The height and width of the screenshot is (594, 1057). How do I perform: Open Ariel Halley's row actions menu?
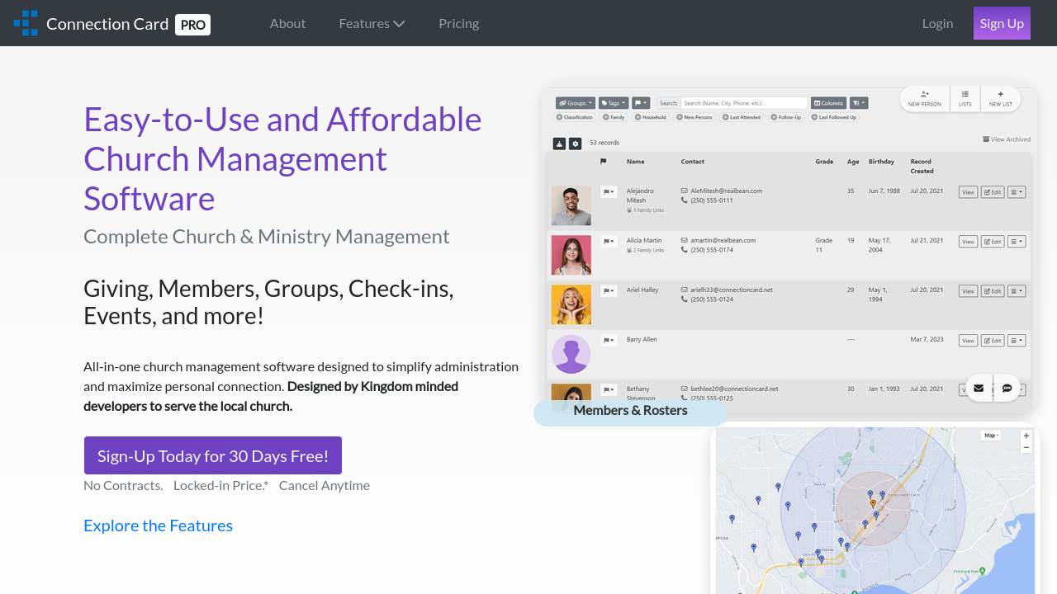pos(1017,291)
